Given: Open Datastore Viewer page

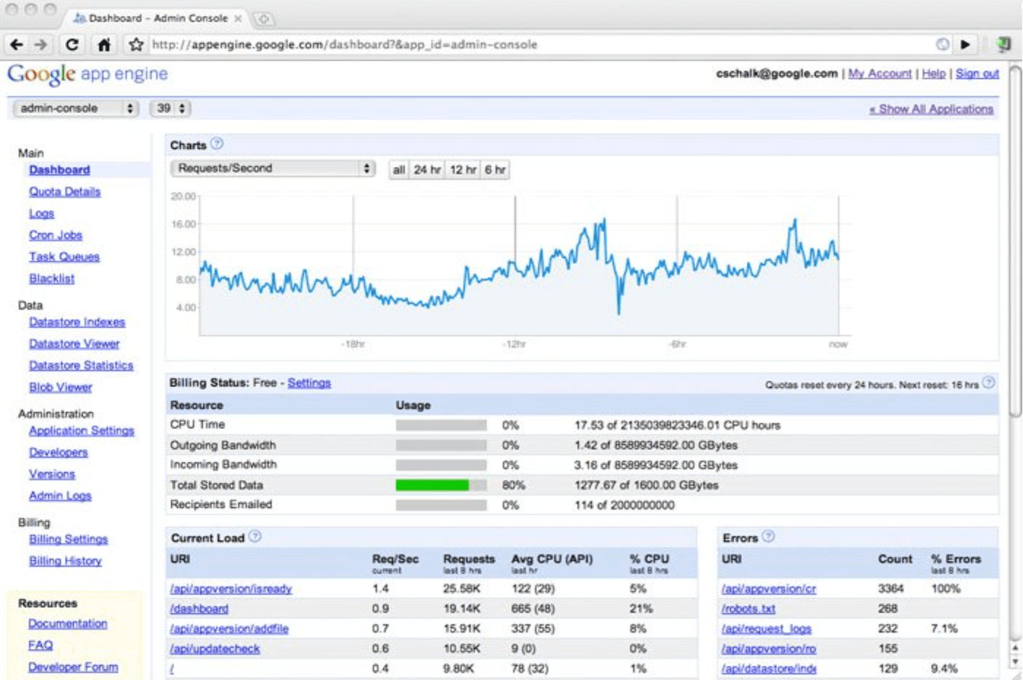Looking at the screenshot, I should click(x=74, y=344).
